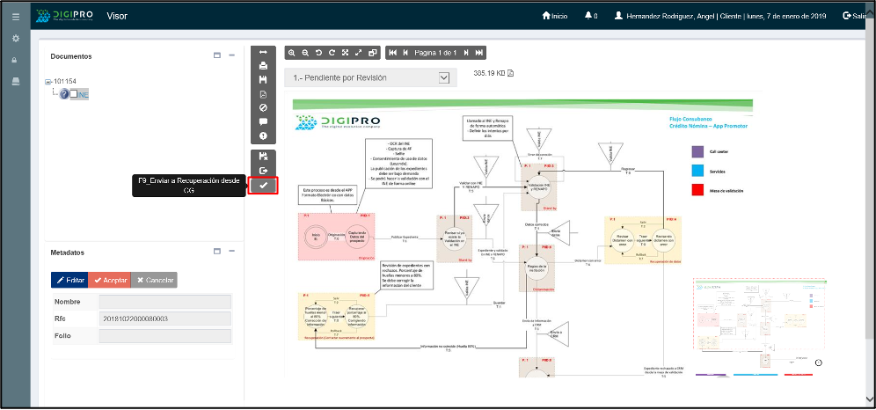Minimize the Metadatos panel

(x=231, y=252)
